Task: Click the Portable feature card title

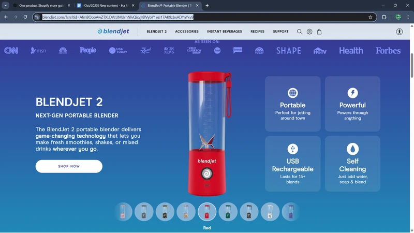Action: point(292,105)
